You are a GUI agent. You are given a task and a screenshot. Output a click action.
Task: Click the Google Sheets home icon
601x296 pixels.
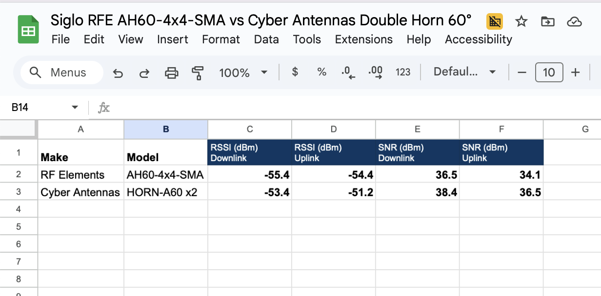[x=28, y=30]
